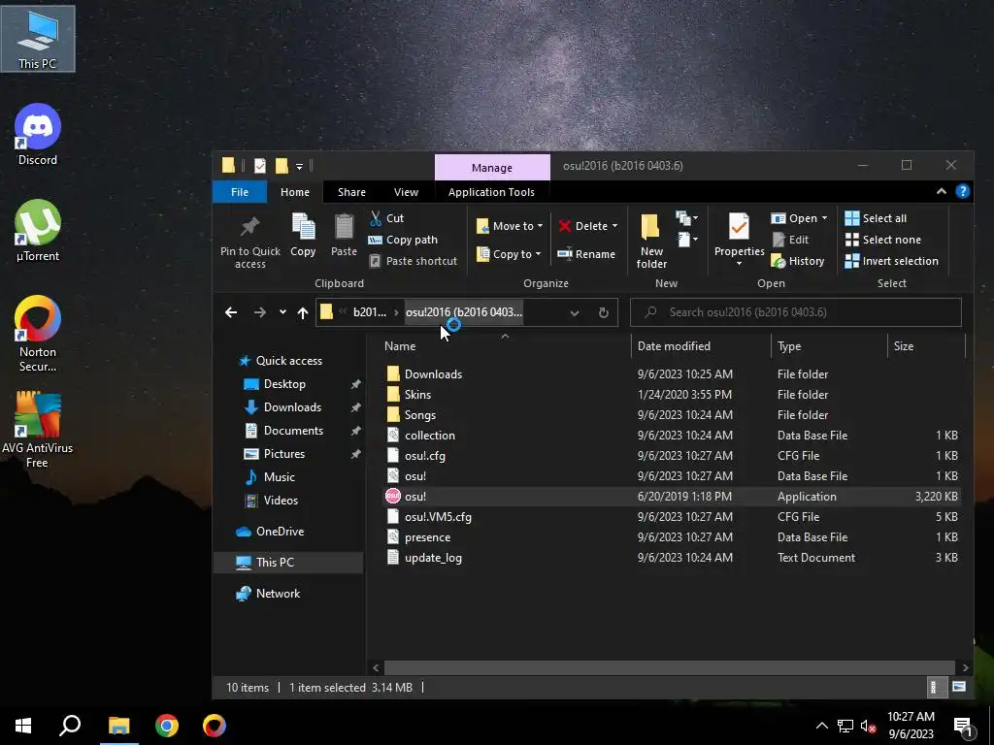Collapse the ribbon with the chevron
This screenshot has height=745, width=994.
(x=942, y=191)
